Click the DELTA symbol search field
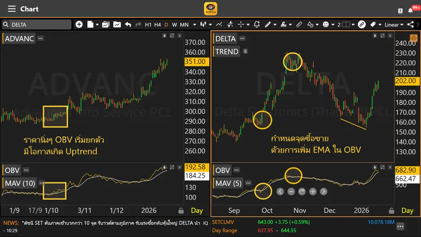 click(x=37, y=25)
